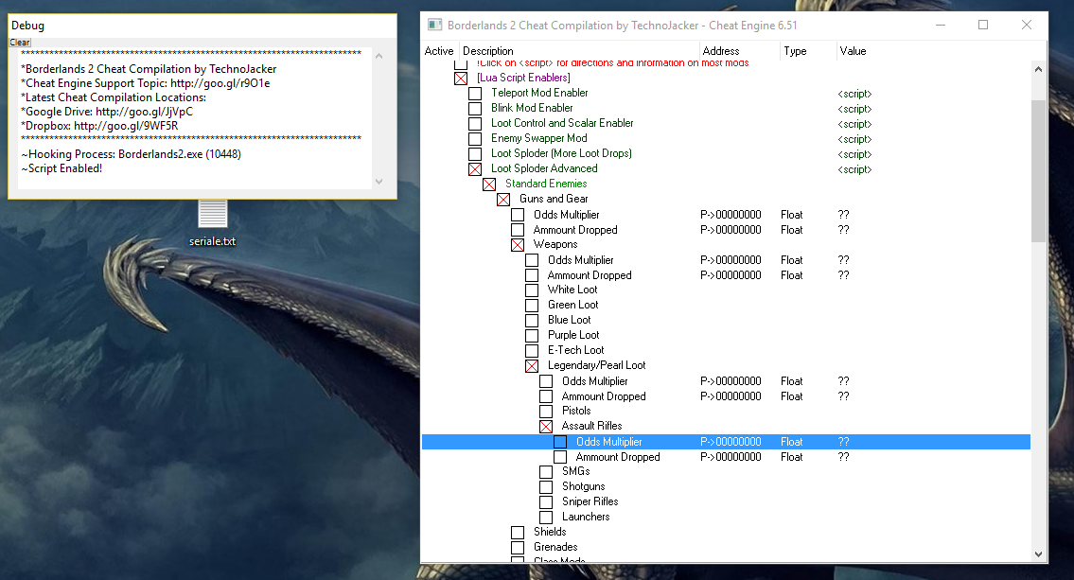1074x580 pixels.
Task: Click the Cheat Engine title bar icon
Action: (434, 26)
